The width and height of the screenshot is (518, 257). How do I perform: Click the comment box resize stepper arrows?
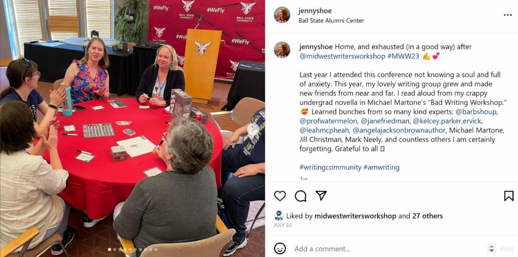tap(491, 248)
